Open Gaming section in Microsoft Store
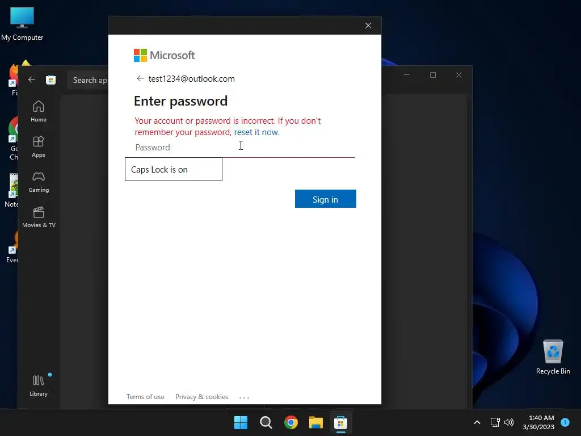The height and width of the screenshot is (436, 581). pos(39,182)
